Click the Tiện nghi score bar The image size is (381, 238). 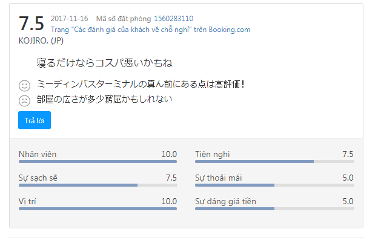tap(274, 162)
